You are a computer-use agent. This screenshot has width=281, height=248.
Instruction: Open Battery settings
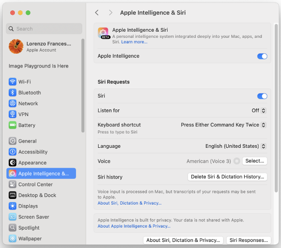(41, 125)
